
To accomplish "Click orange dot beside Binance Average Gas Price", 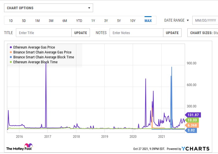I will [11, 52].
